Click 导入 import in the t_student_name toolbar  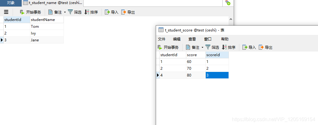point(112,12)
